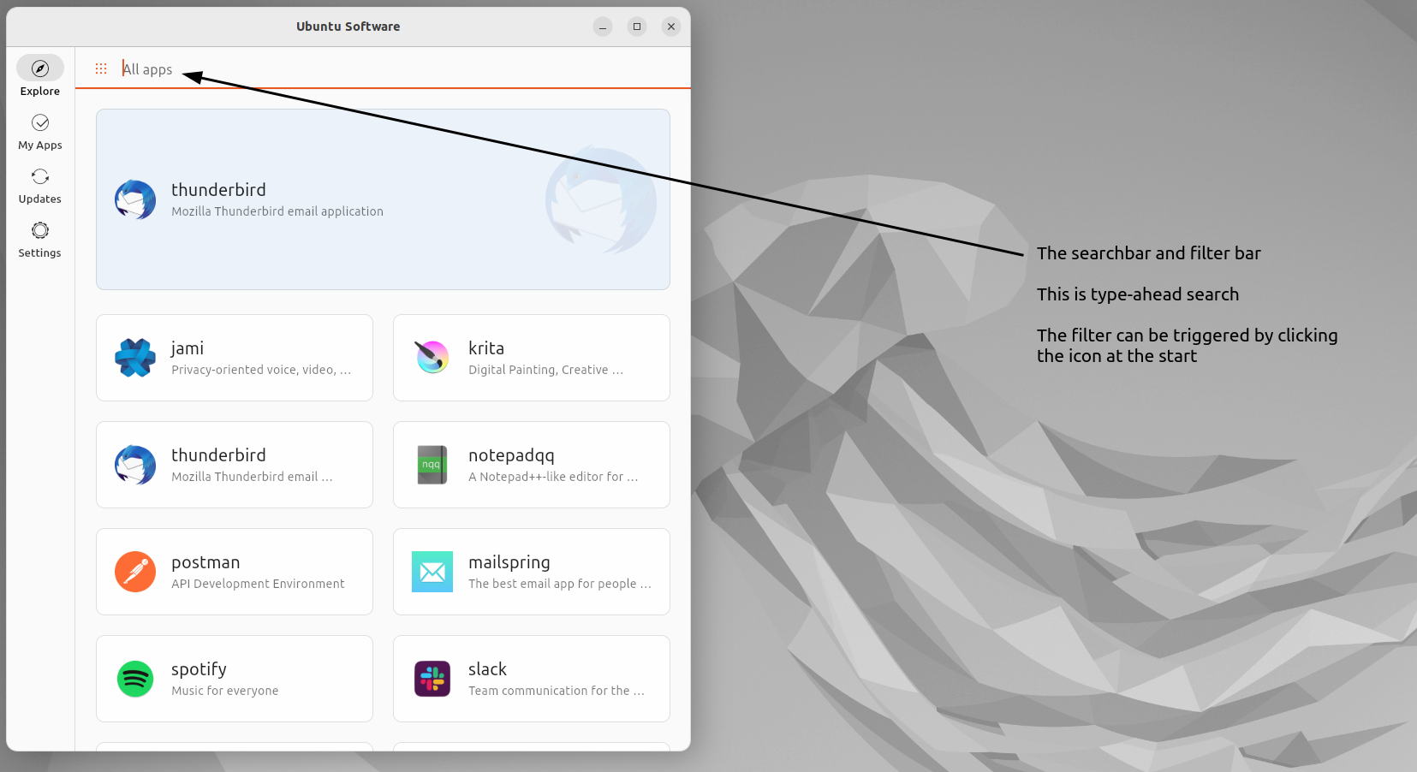Click 'Mozilla Thunderbird email application' banner text

(277, 211)
